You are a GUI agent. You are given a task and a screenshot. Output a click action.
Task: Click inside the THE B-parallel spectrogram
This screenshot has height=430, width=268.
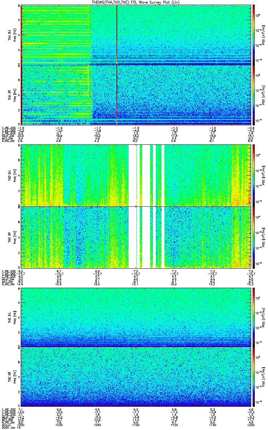pyautogui.click(x=136, y=377)
